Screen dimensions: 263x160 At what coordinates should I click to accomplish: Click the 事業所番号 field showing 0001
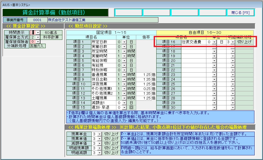click(x=37, y=20)
